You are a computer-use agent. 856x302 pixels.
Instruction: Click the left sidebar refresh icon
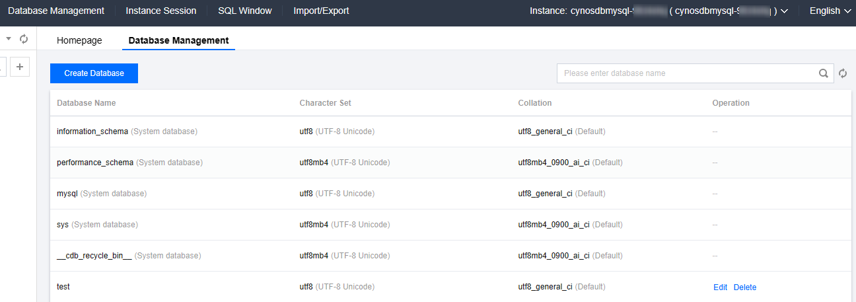click(24, 39)
